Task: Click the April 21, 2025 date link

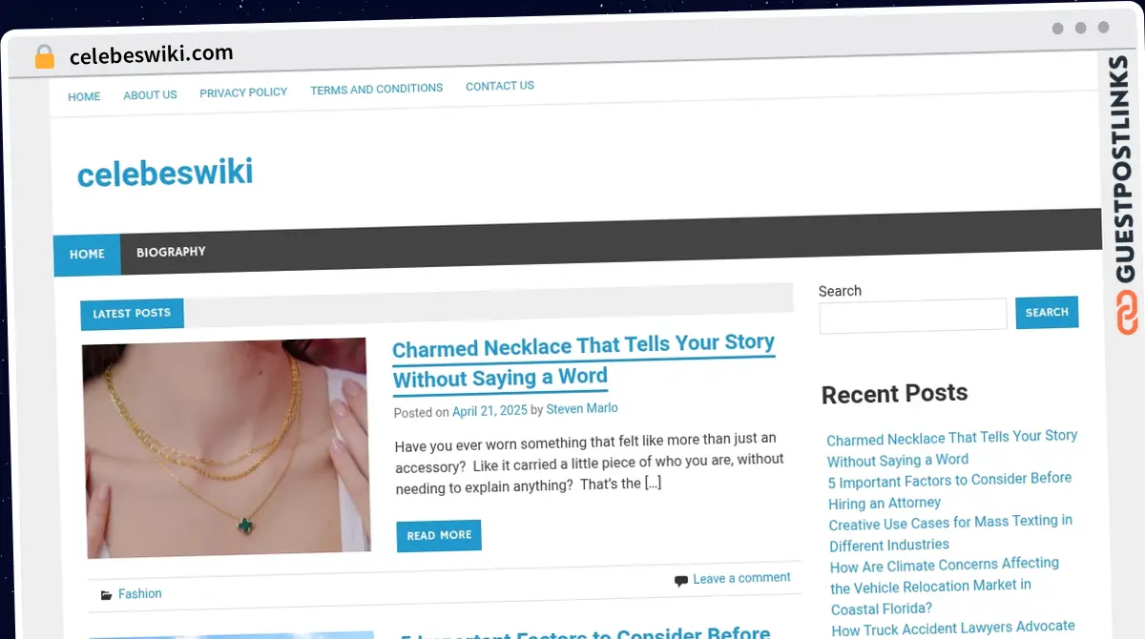Action: (489, 411)
